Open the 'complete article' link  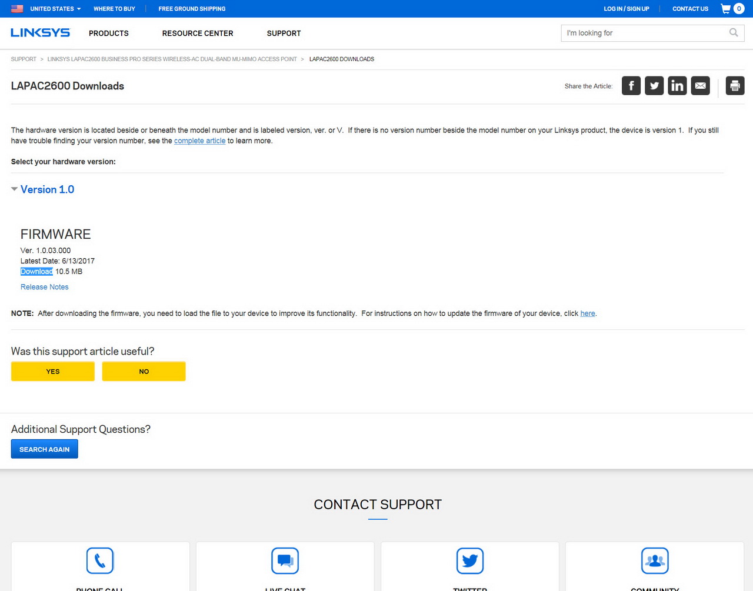pos(199,141)
